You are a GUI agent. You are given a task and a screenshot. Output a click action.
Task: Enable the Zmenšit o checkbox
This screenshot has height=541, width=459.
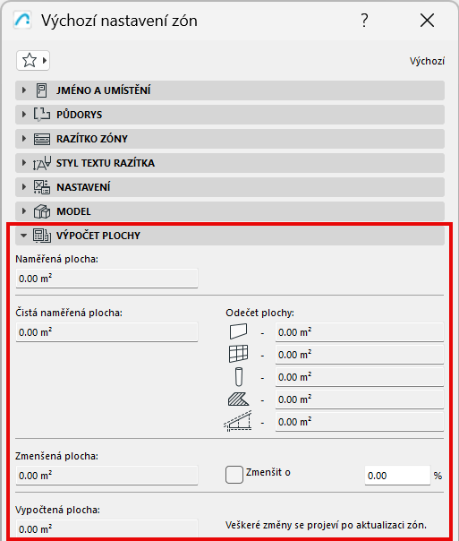[x=234, y=475]
